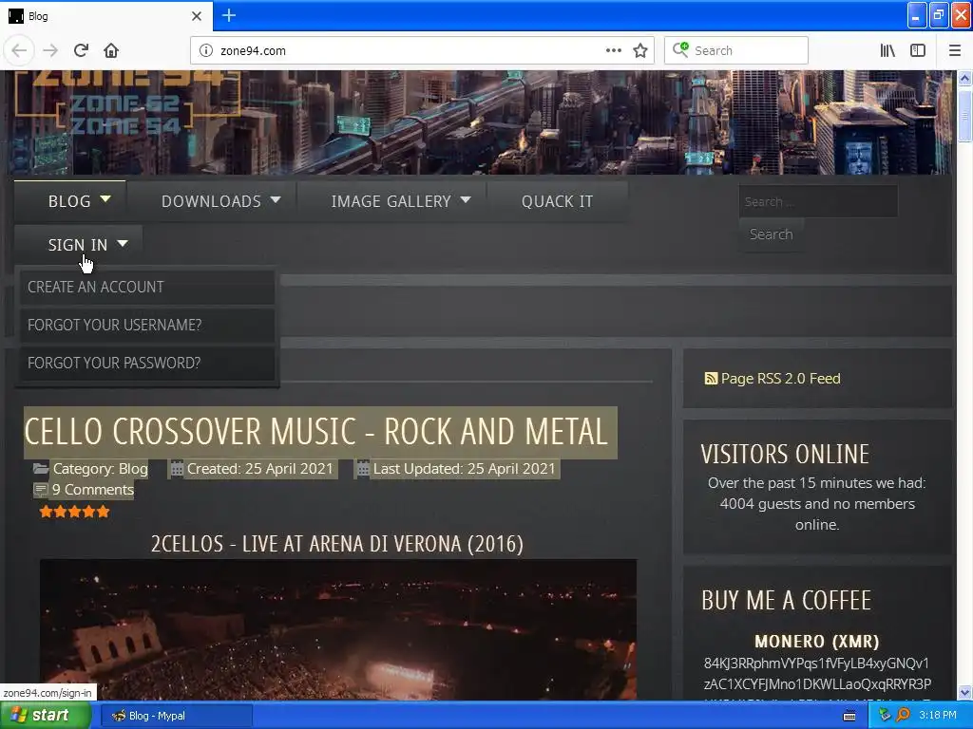Open the IMAGE GALLERY menu item

coord(391,201)
